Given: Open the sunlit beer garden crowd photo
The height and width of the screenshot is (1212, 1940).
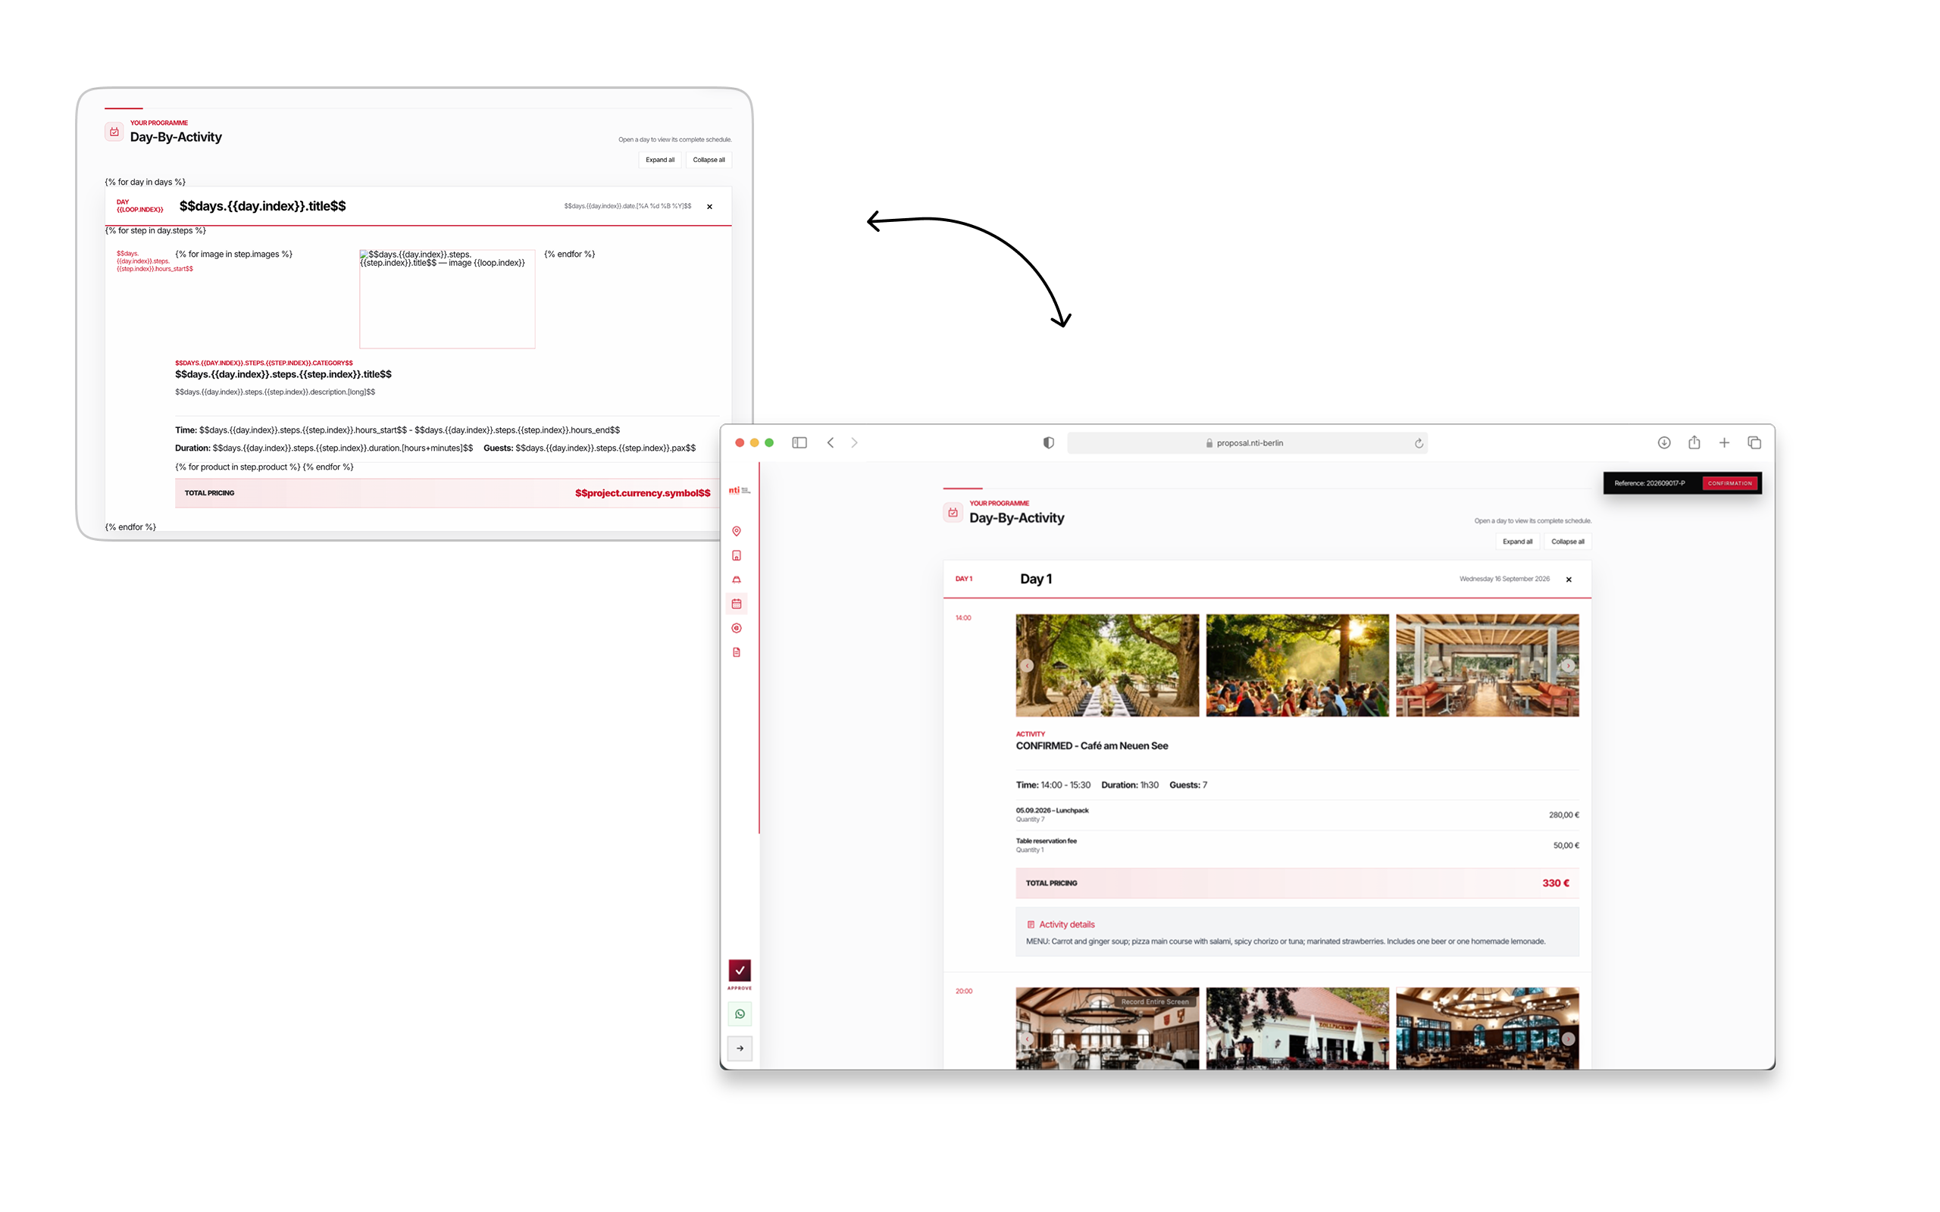Looking at the screenshot, I should point(1297,665).
